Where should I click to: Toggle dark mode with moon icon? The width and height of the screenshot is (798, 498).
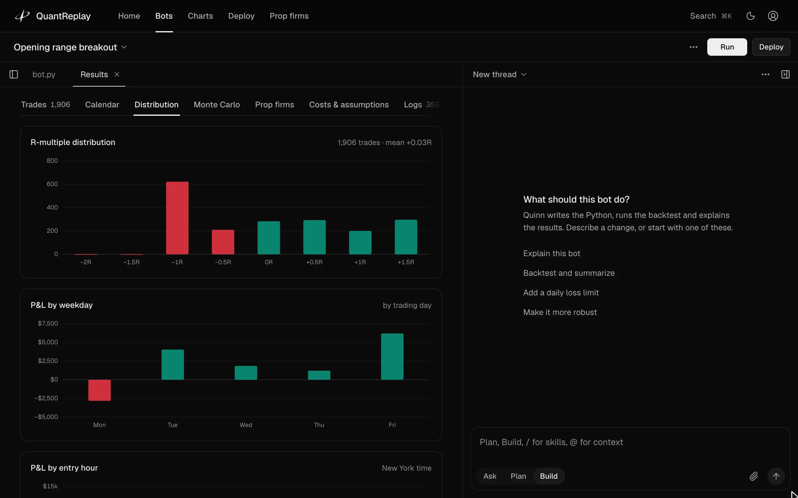[751, 16]
